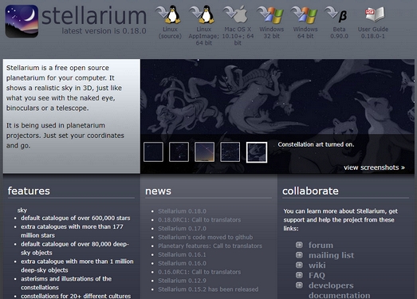Open the view screenshots link
The width and height of the screenshot is (417, 299).
pos(374,167)
